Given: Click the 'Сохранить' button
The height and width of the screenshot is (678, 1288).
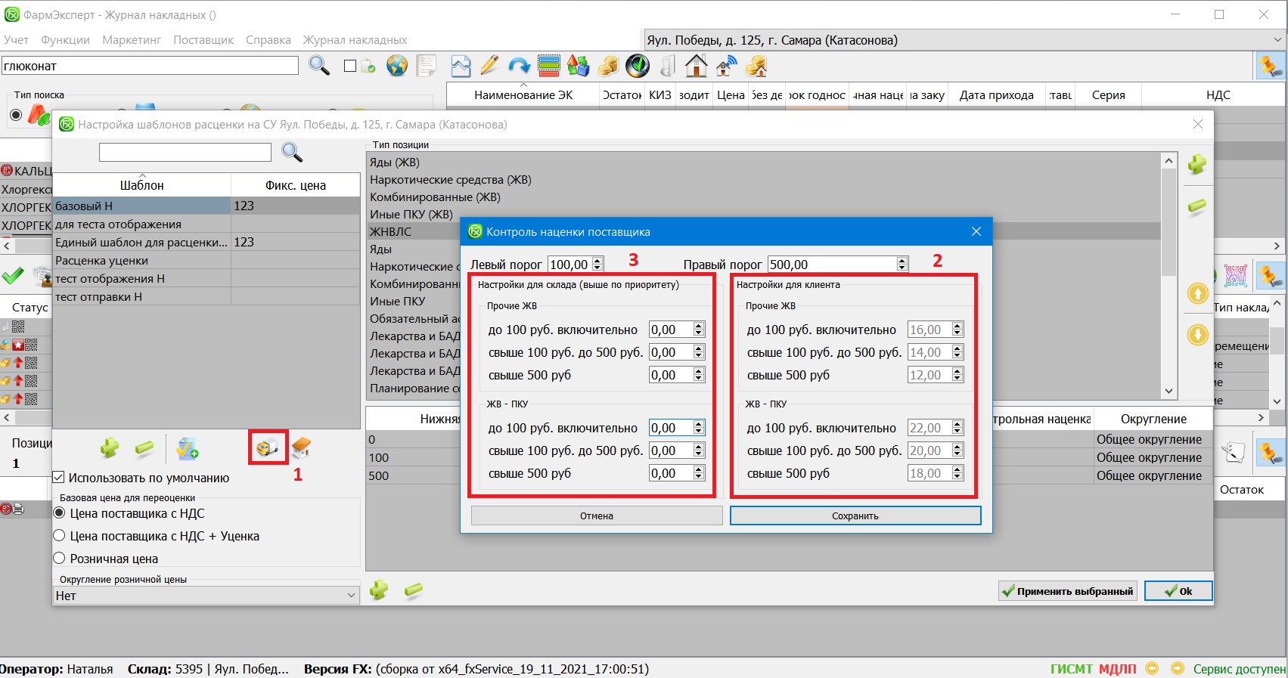Looking at the screenshot, I should pos(855,515).
